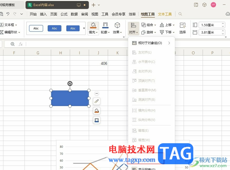This screenshot has width=230, height=170.
Task: Open the 插入 ribbon tab
Action: coord(43,14)
